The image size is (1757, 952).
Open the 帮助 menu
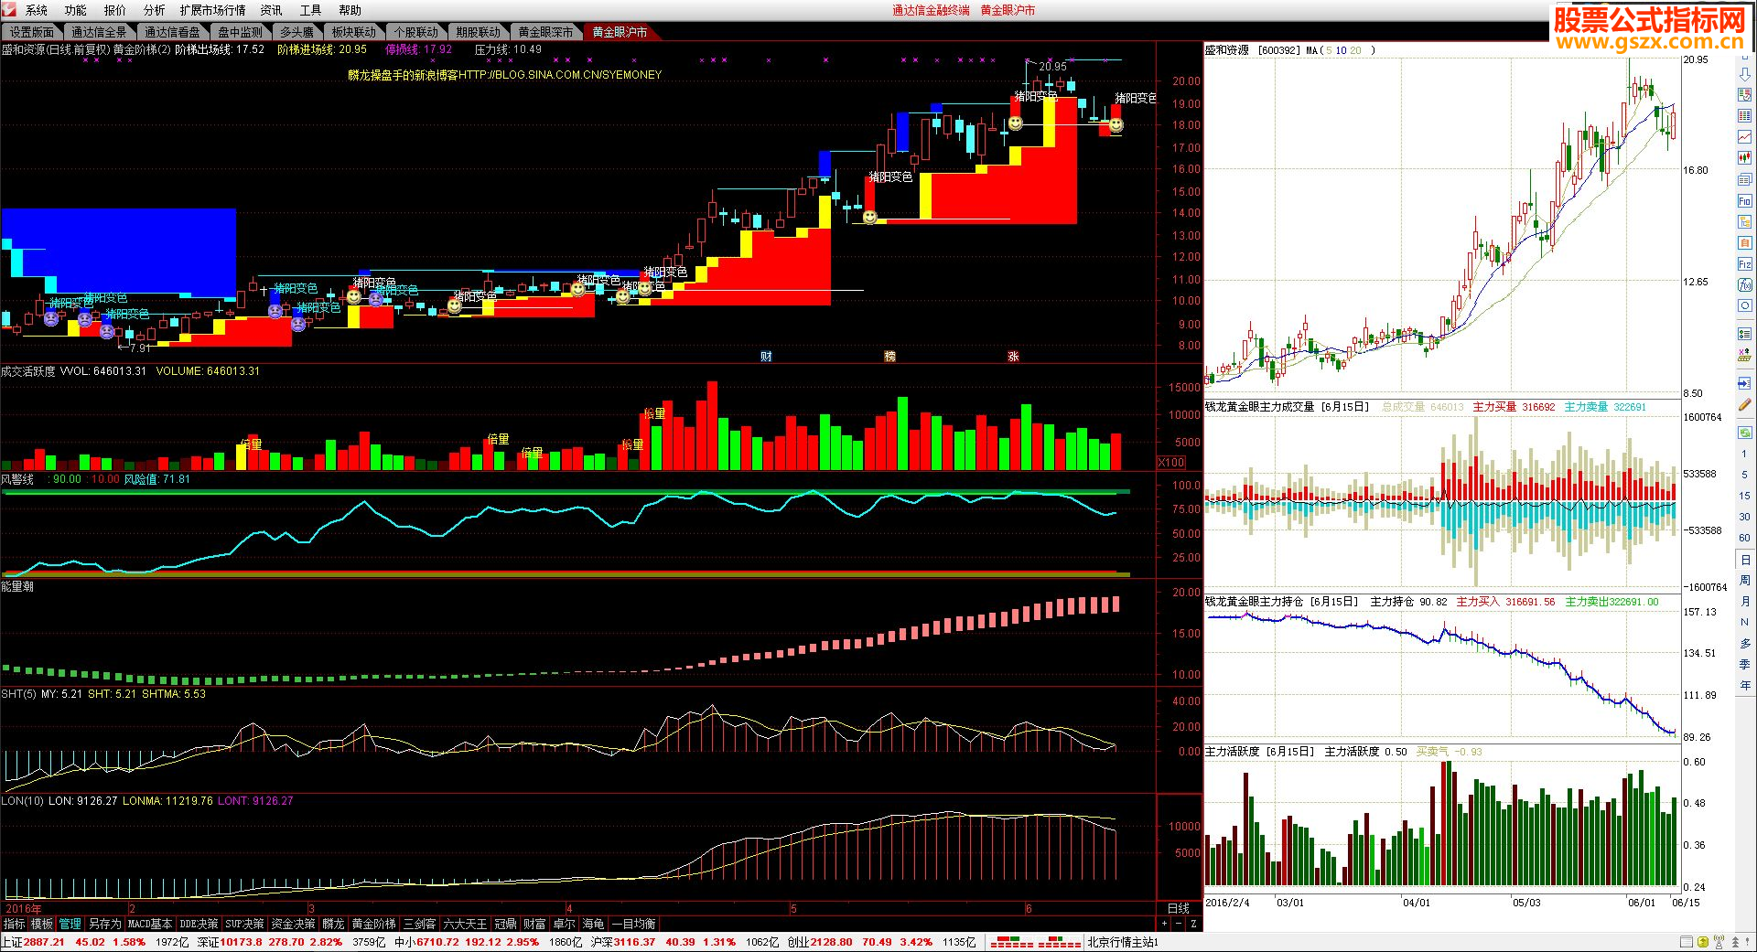(350, 10)
